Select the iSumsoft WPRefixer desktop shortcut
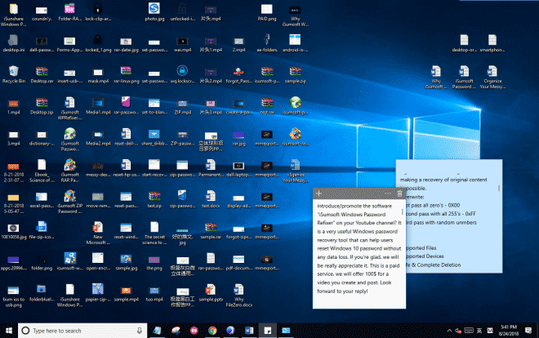 click(69, 101)
